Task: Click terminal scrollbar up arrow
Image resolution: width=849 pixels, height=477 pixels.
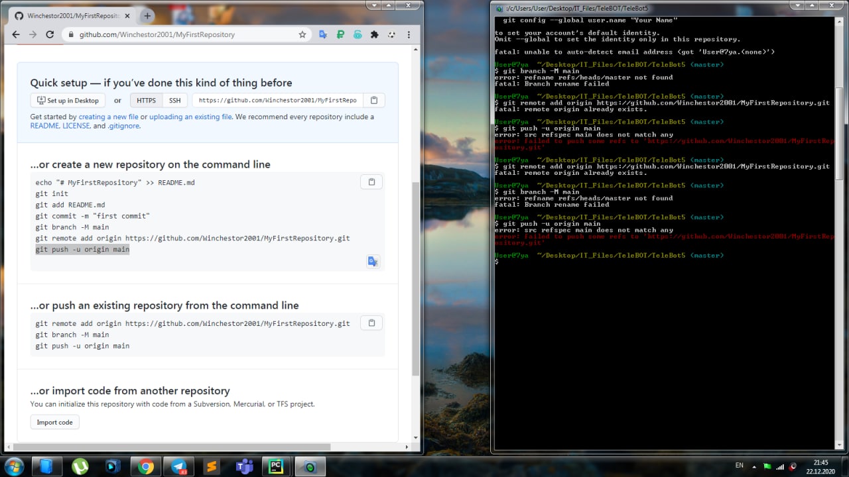Action: pyautogui.click(x=838, y=21)
